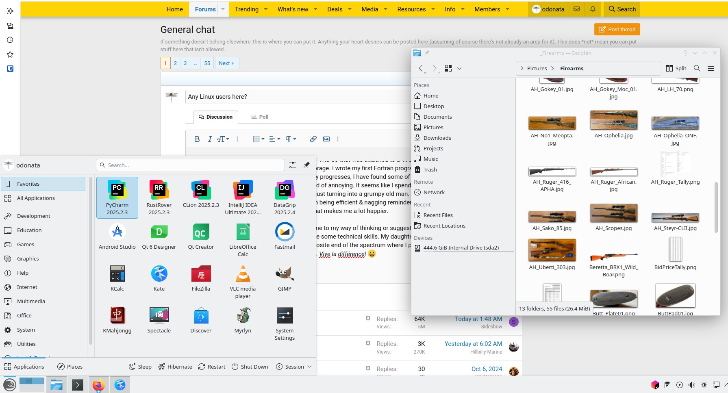Launch GIMP from the application menu
The image size is (728, 393).
(x=285, y=279)
